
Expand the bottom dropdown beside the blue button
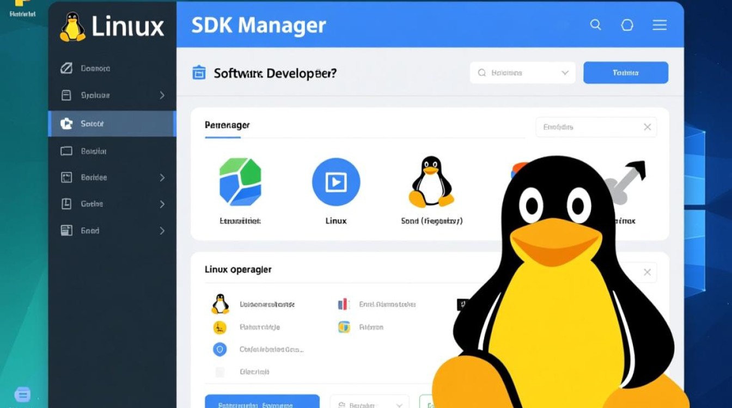pyautogui.click(x=400, y=404)
